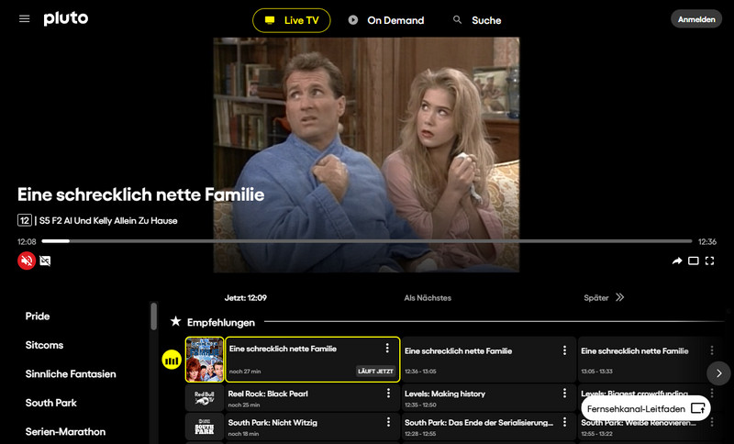
Task: Select the 12:36 - 13:05 Familie episode
Action: pos(489,360)
